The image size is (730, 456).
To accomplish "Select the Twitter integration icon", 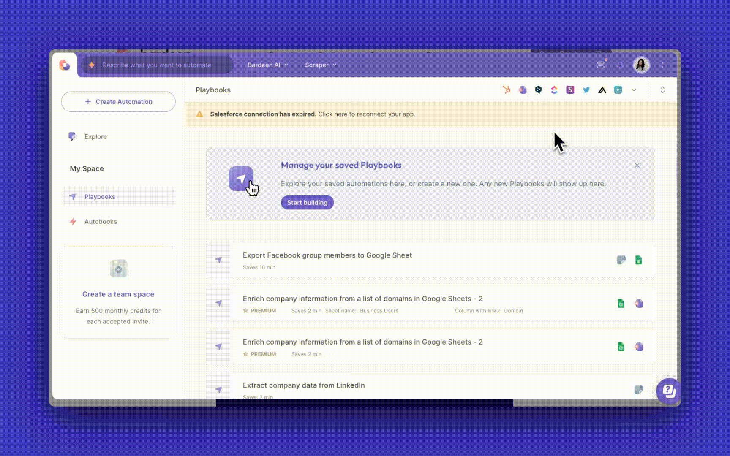I will click(586, 90).
